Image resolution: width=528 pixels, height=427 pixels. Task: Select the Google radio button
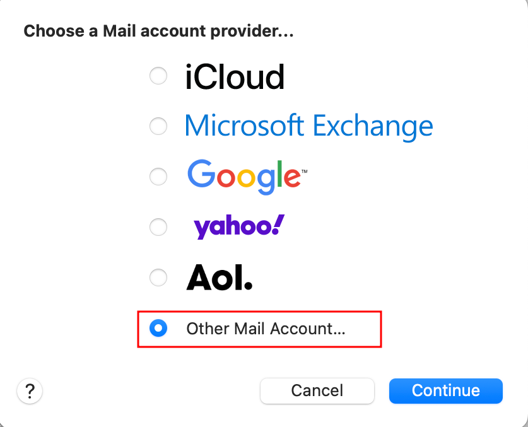pyautogui.click(x=158, y=177)
